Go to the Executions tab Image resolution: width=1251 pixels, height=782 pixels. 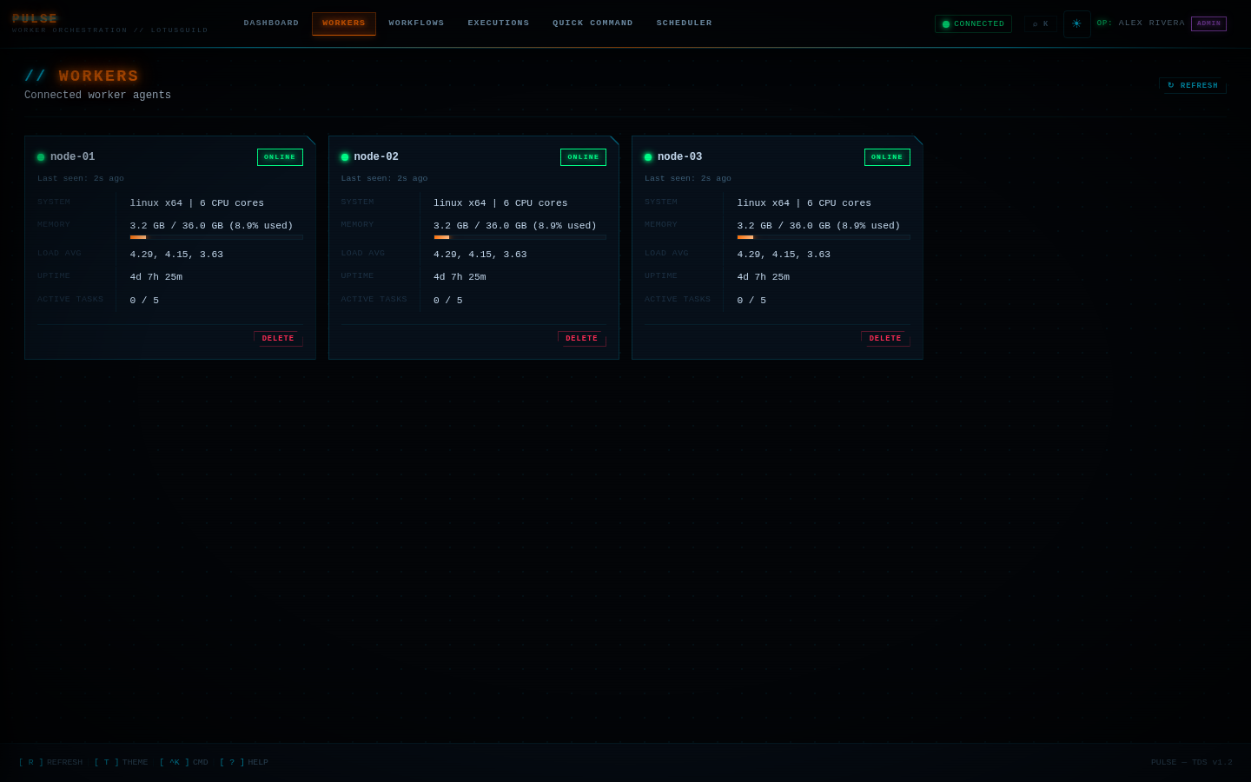(x=499, y=23)
